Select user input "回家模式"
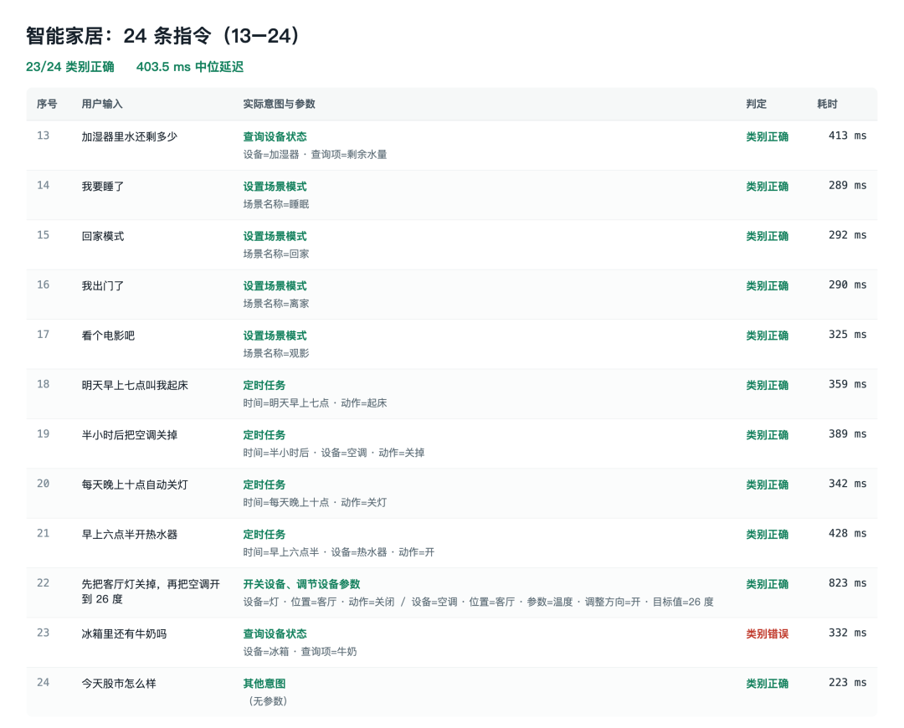 point(103,236)
